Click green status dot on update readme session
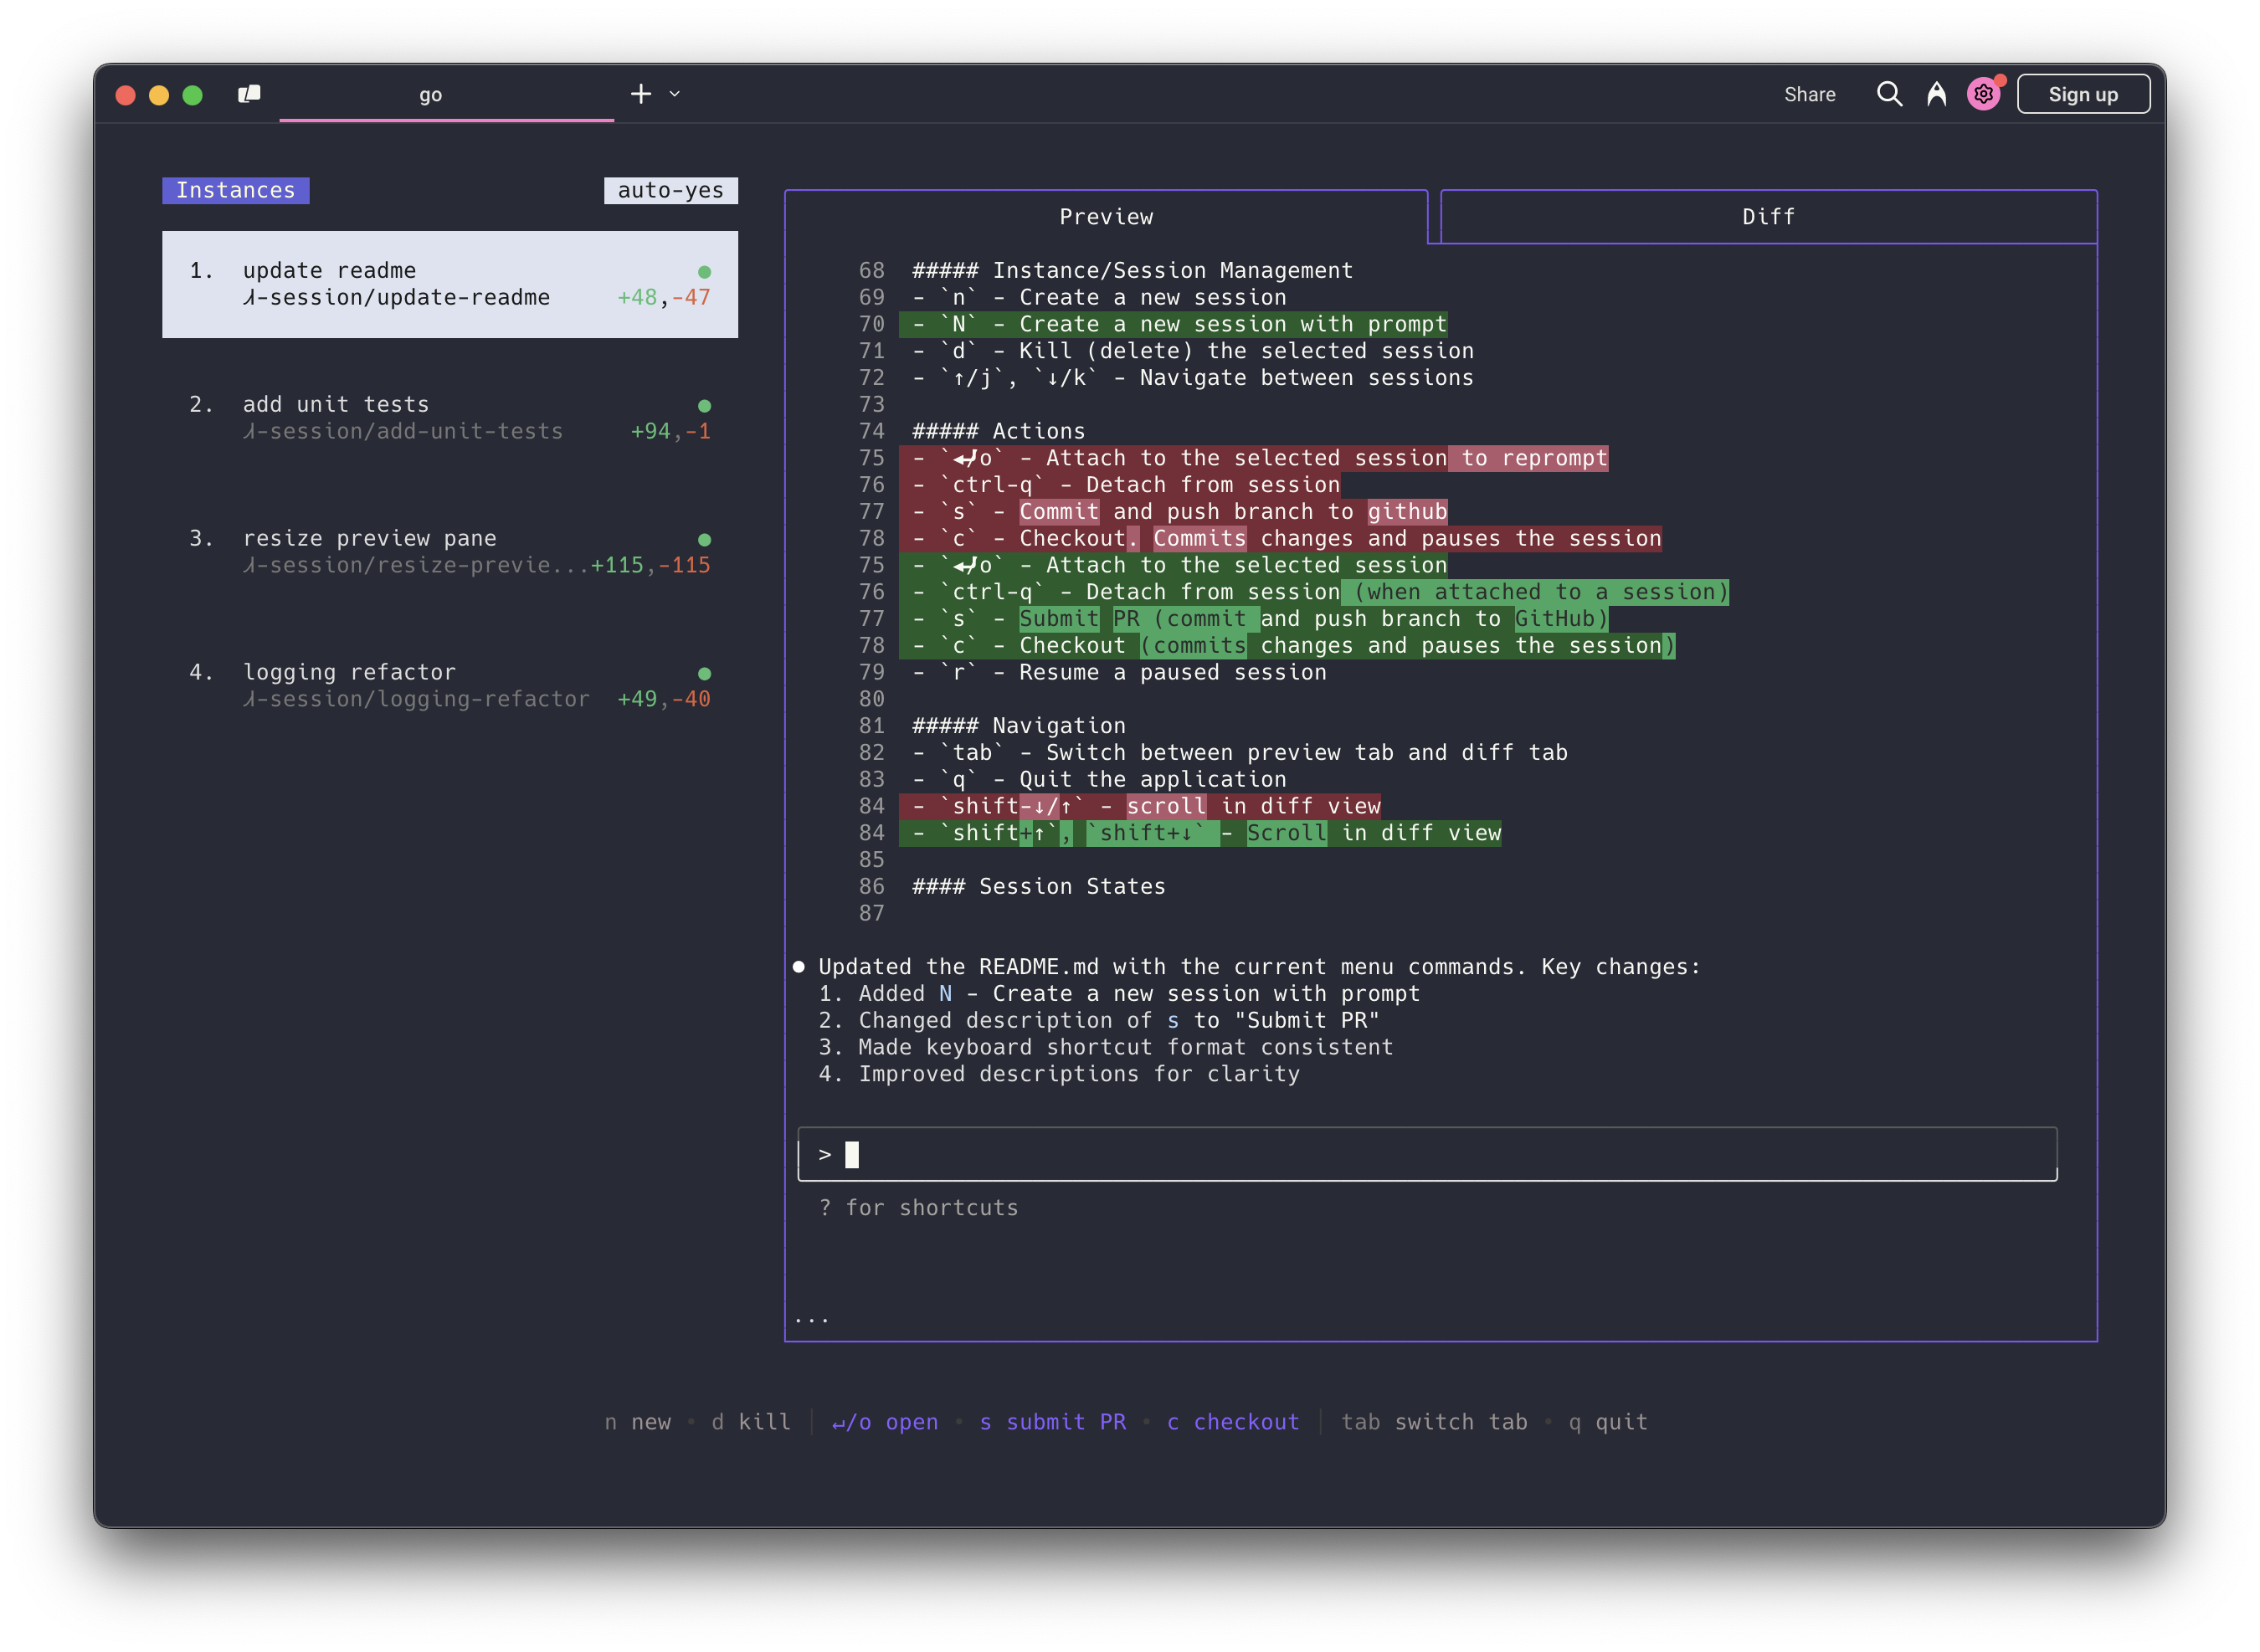2260x1652 pixels. [x=706, y=270]
